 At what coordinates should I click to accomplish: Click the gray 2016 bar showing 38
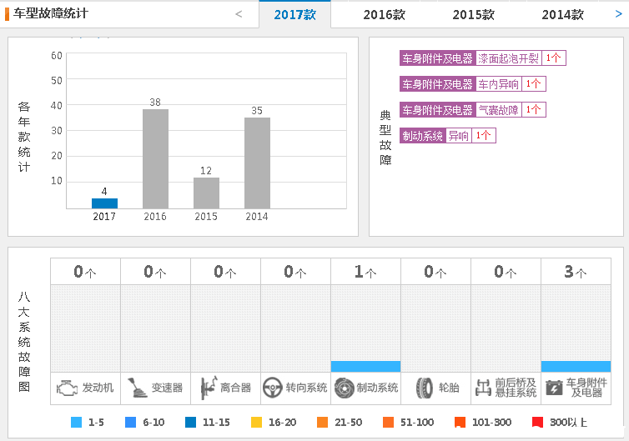(x=155, y=158)
